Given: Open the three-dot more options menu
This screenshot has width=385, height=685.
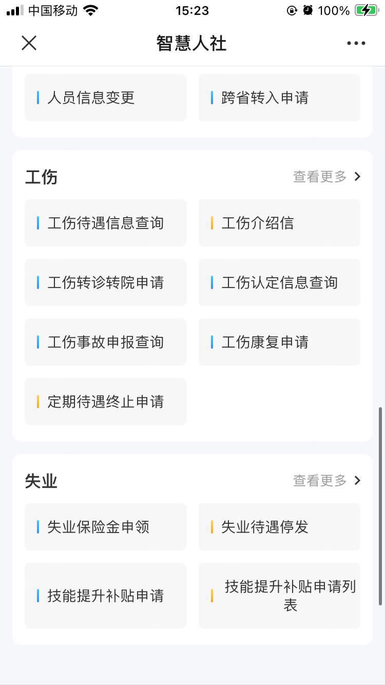Looking at the screenshot, I should coord(356,43).
